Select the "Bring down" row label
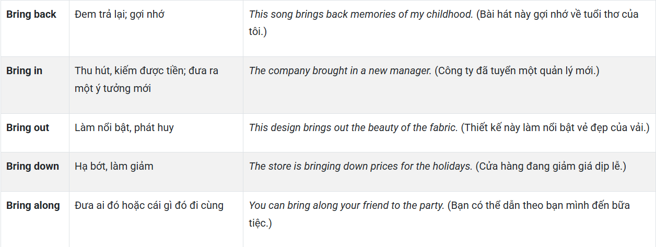Image resolution: width=656 pixels, height=247 pixels. coord(32,167)
